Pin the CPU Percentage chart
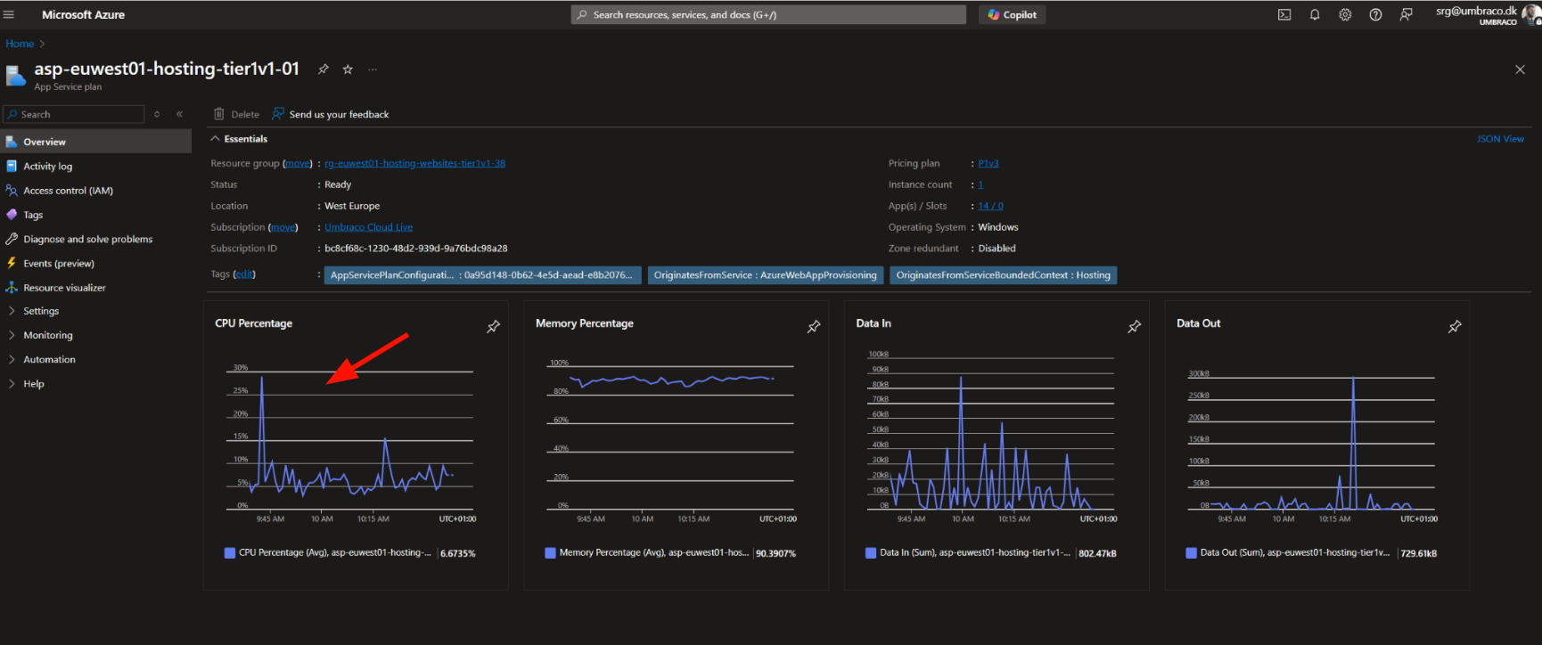Screen dimensions: 1542x645 (493, 327)
